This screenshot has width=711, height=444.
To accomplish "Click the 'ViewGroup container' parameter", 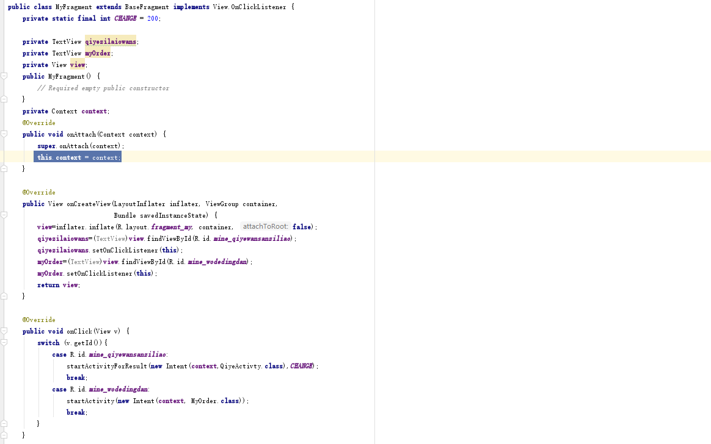I will click(241, 204).
